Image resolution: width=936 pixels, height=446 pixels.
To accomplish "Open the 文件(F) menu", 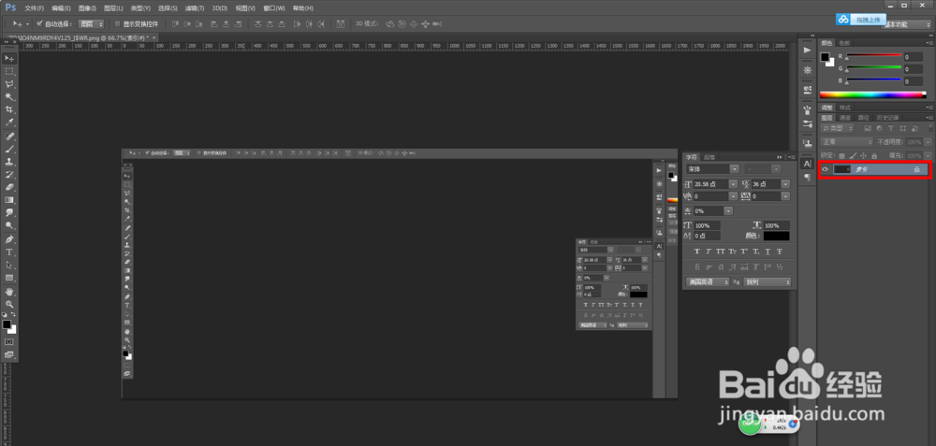I will (x=35, y=8).
